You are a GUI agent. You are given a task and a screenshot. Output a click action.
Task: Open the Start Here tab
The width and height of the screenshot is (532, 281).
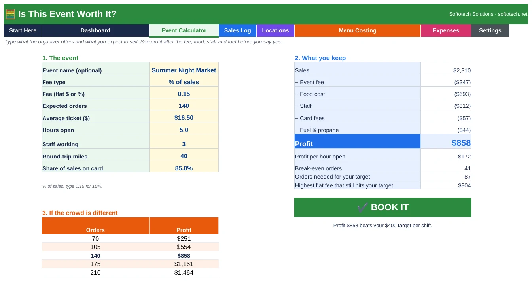point(23,30)
